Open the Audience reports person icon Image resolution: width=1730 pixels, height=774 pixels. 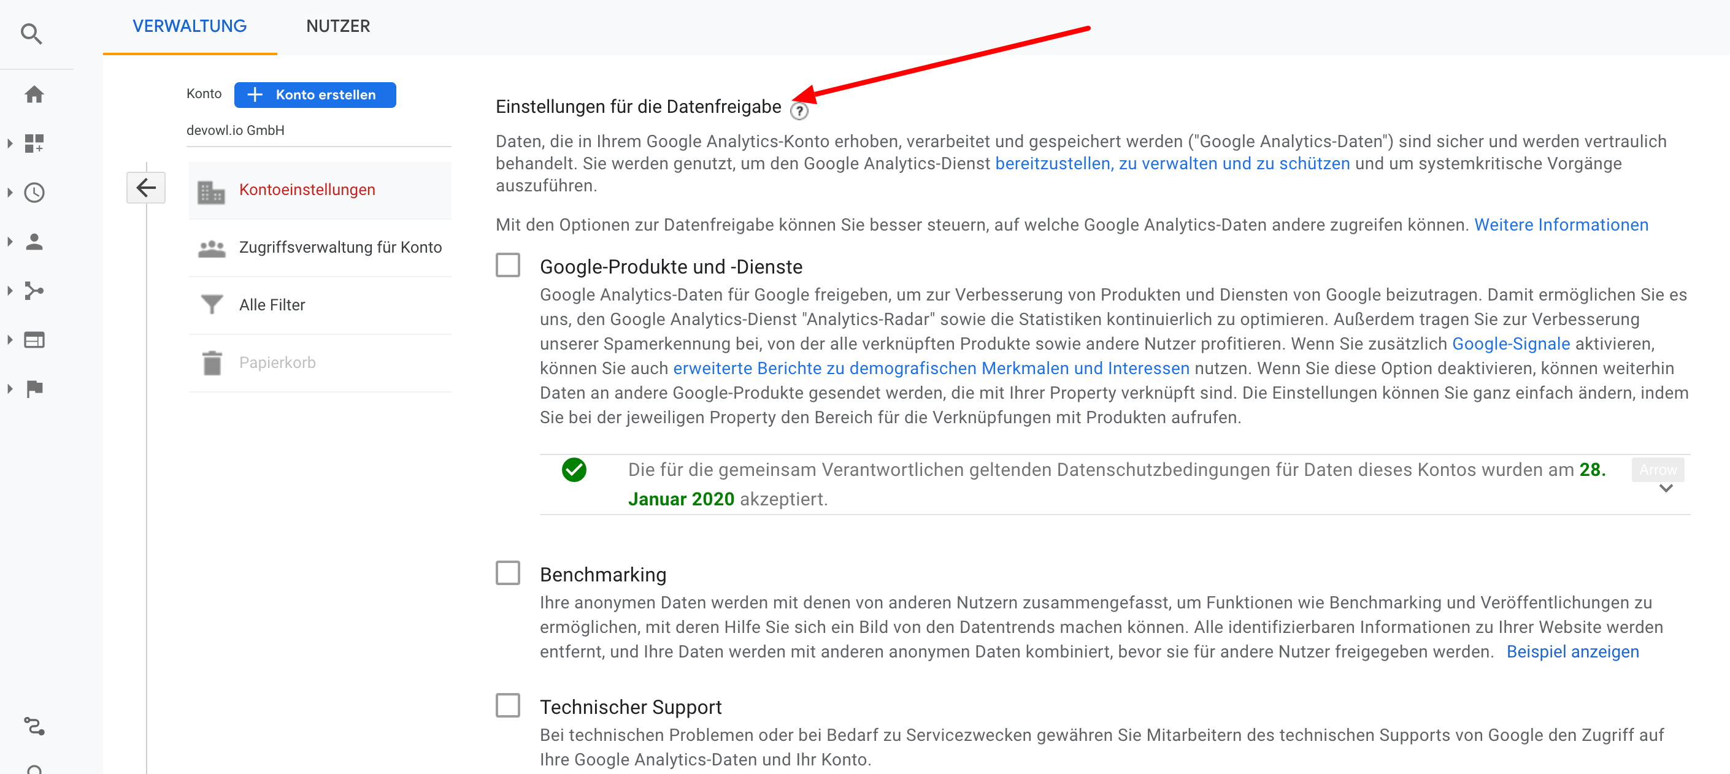[34, 242]
